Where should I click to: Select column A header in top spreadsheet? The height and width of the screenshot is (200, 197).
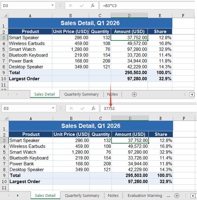tap(30, 16)
